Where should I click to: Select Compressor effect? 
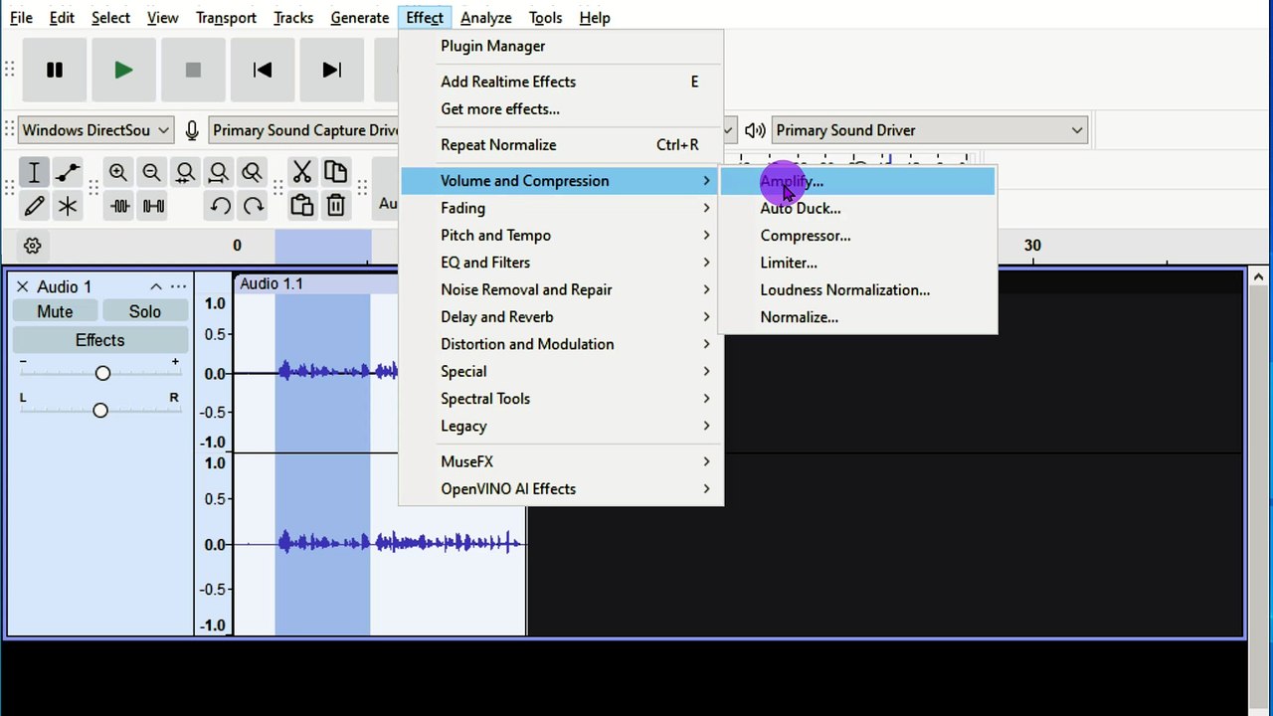tap(857, 236)
